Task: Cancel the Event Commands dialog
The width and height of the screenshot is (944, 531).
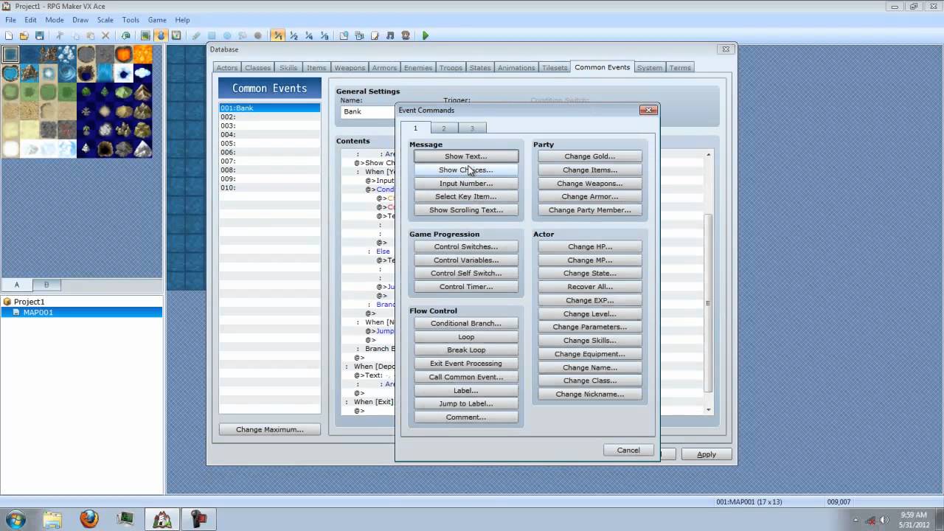Action: click(628, 450)
